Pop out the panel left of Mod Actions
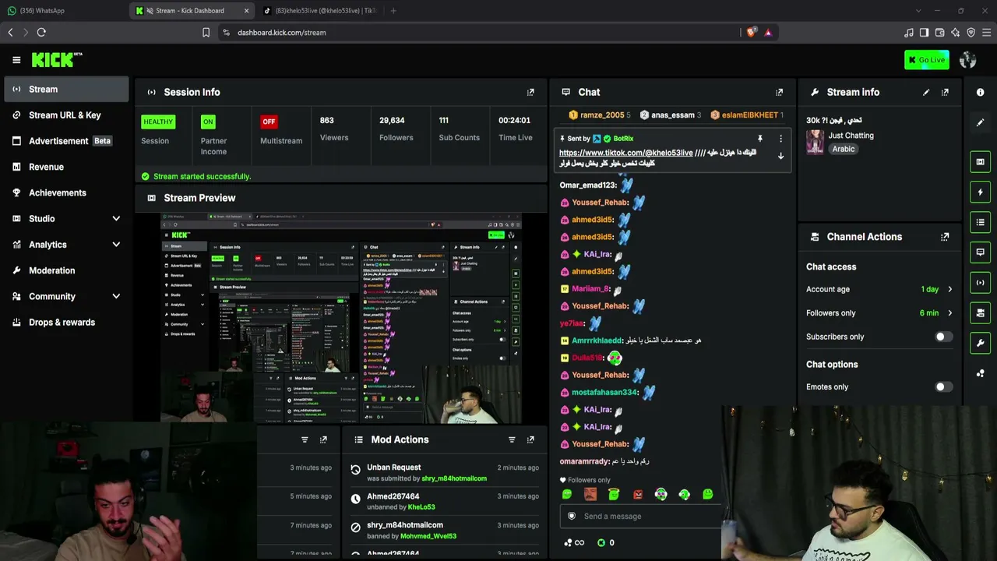The height and width of the screenshot is (561, 997). [x=323, y=439]
